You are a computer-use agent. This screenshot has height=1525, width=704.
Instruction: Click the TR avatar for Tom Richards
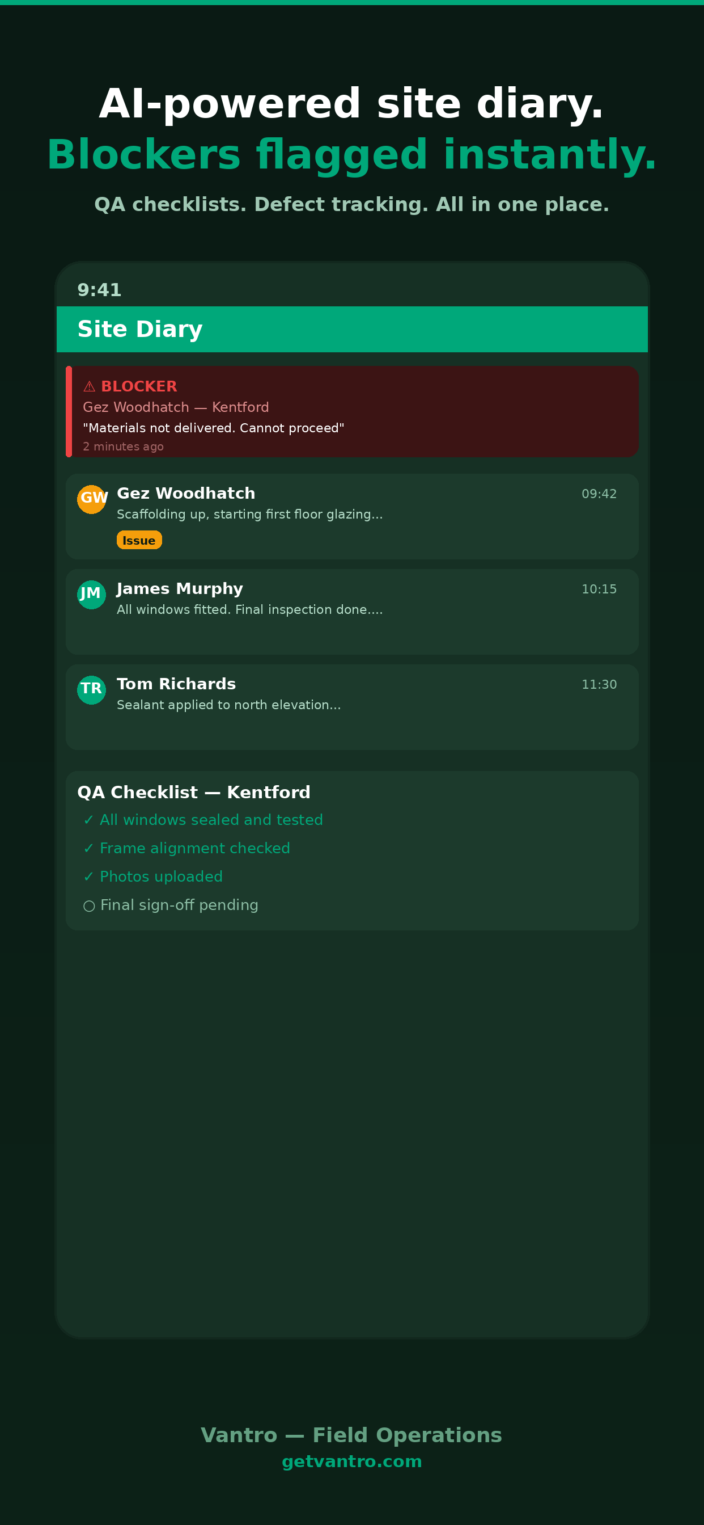[x=92, y=690]
